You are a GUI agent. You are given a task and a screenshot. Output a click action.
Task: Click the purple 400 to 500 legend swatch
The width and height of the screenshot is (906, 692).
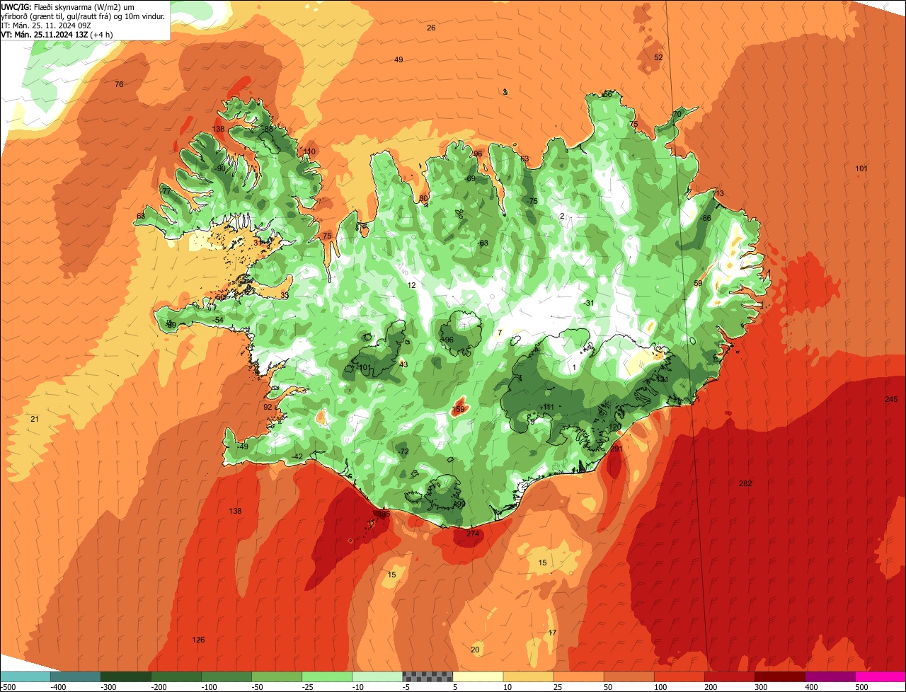pyautogui.click(x=830, y=676)
